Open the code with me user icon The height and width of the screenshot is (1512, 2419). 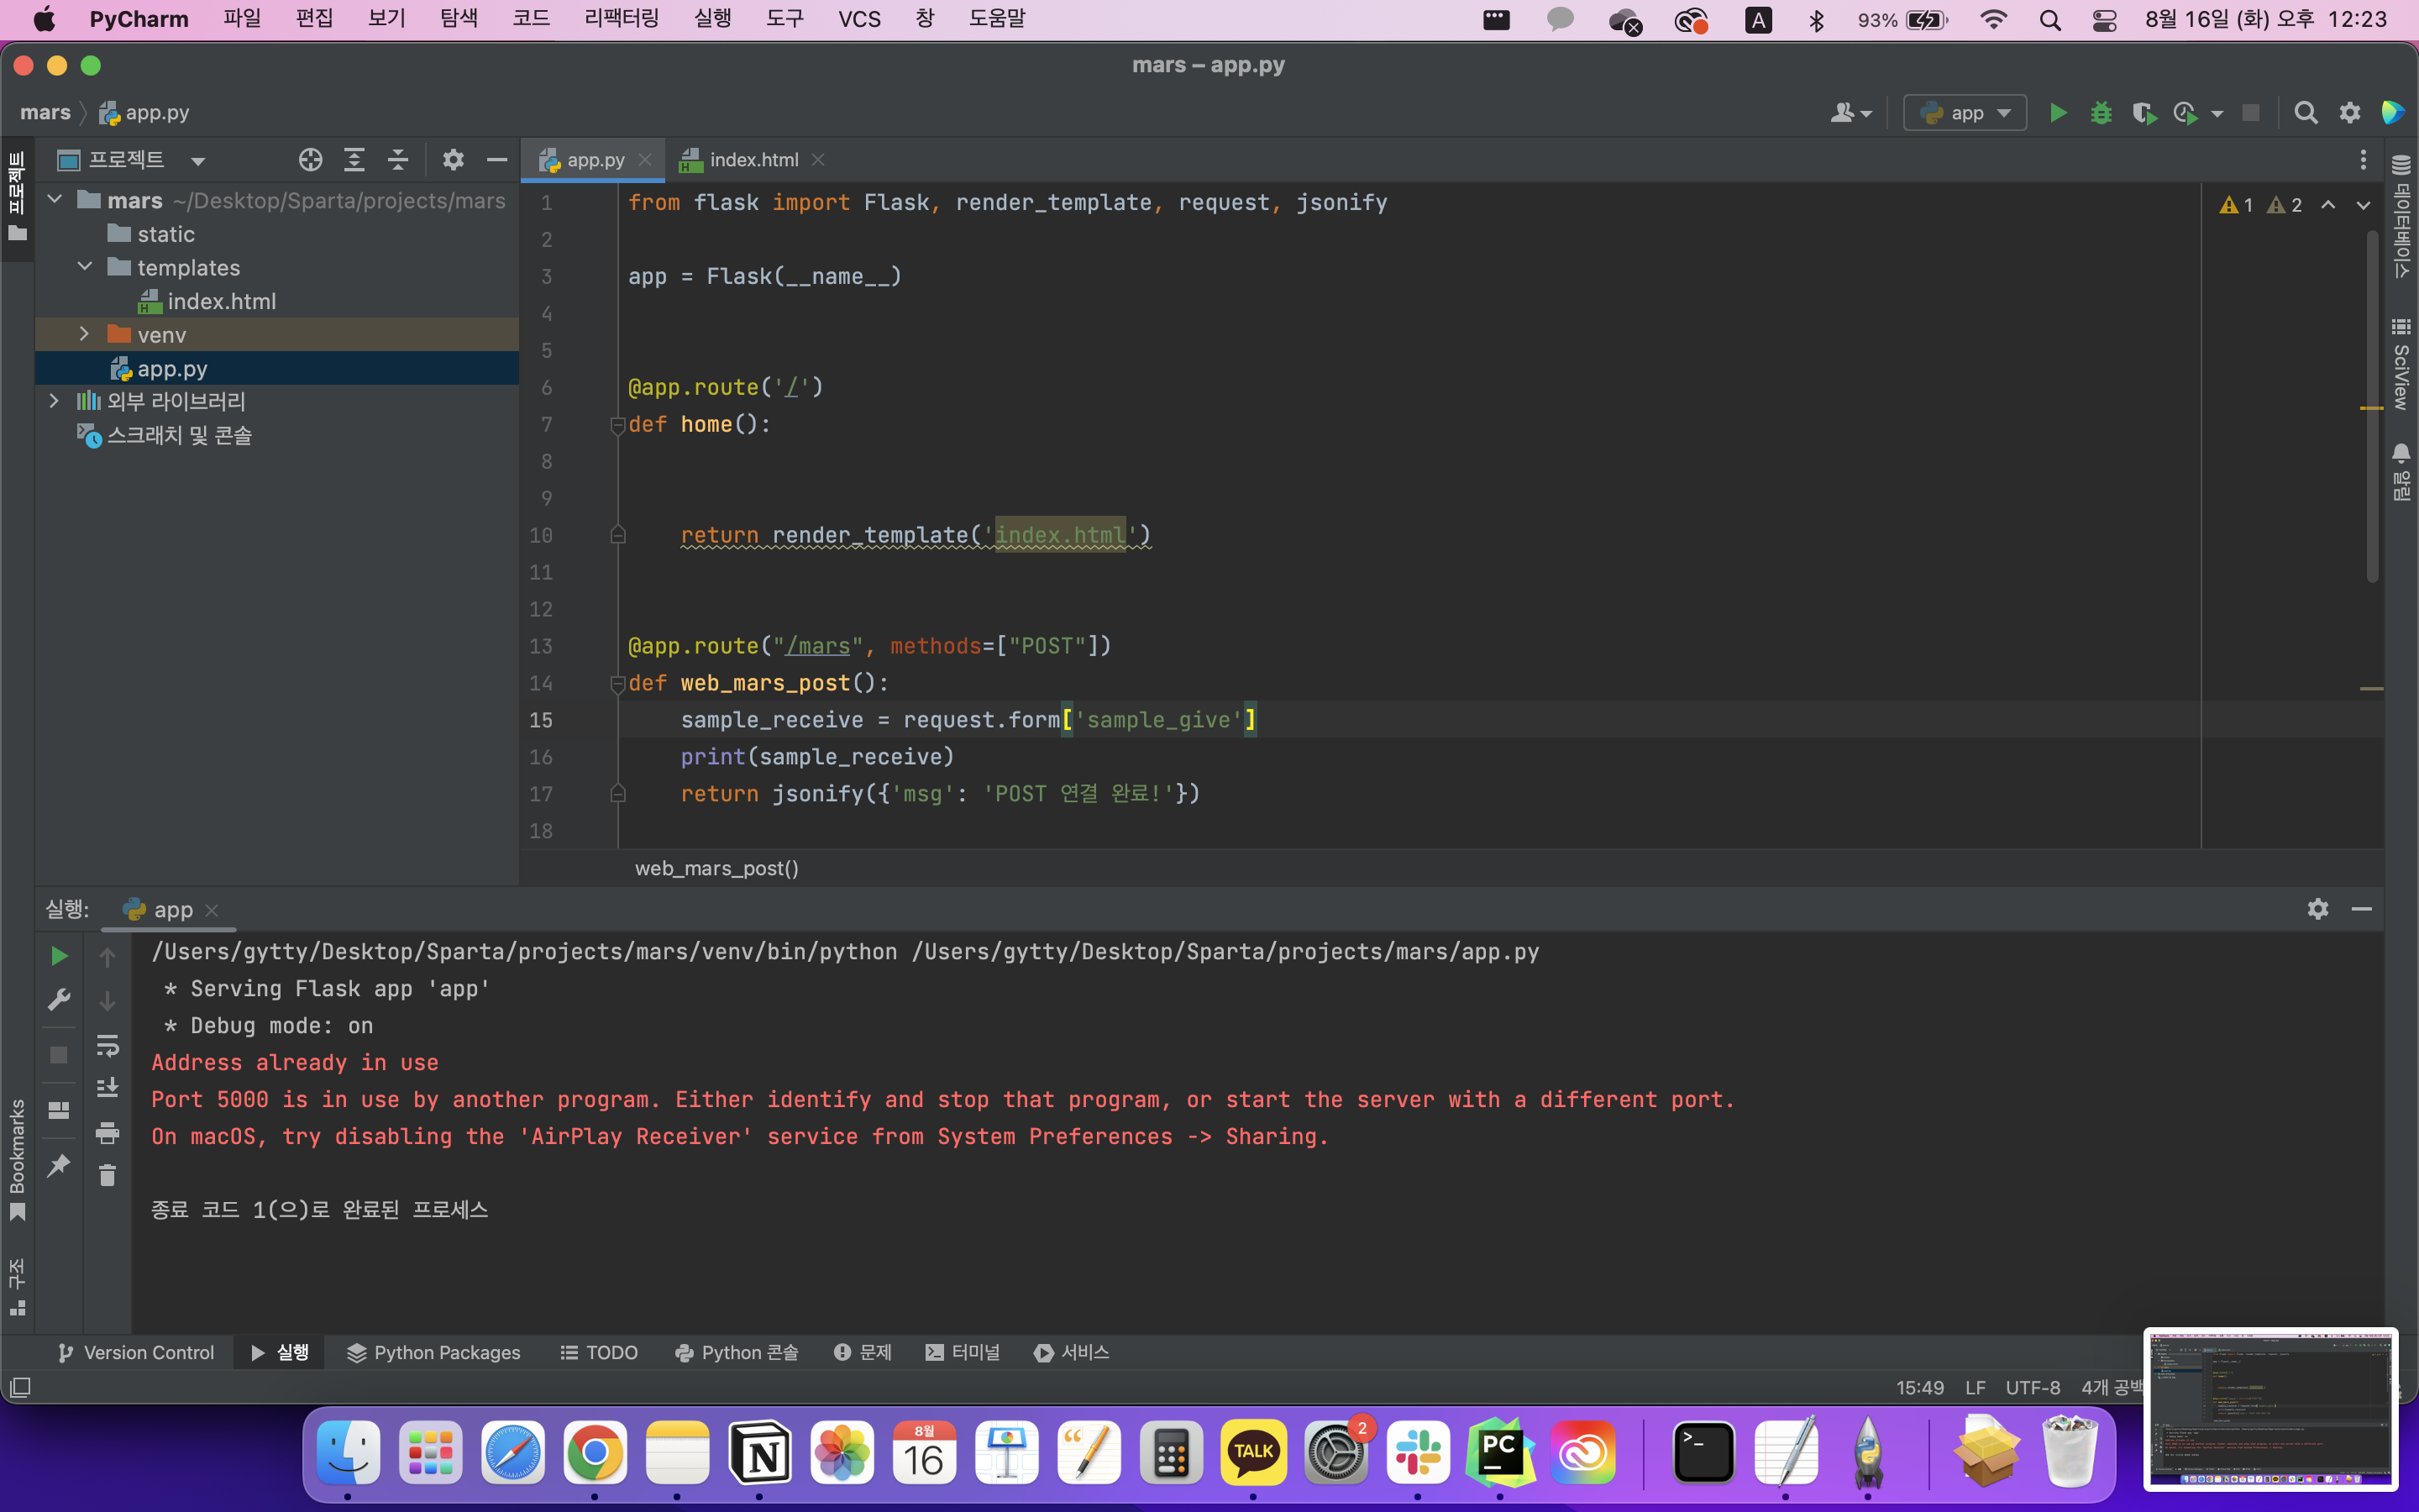click(x=1850, y=113)
